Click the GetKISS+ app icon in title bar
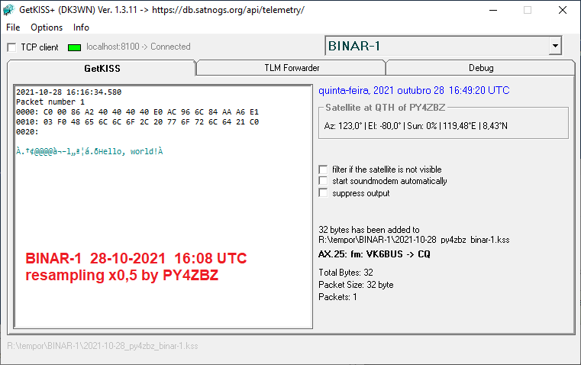581x365 pixels. [8, 10]
